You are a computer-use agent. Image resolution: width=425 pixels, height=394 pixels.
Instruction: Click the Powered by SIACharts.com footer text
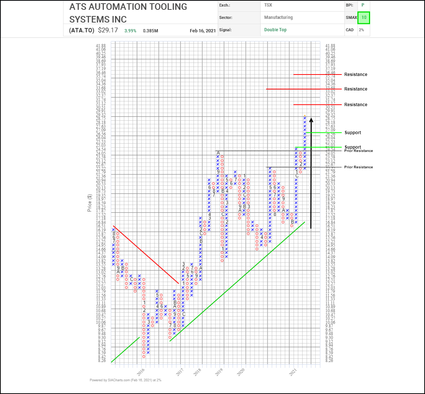(125, 380)
